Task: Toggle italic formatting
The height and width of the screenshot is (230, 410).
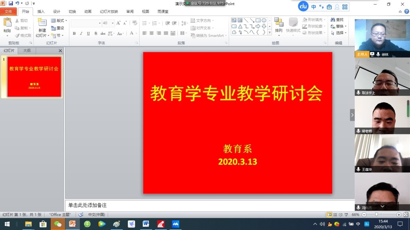Action: [81, 34]
